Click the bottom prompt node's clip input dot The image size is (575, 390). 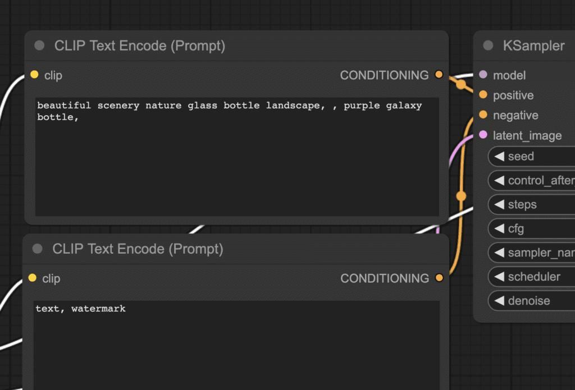point(32,278)
